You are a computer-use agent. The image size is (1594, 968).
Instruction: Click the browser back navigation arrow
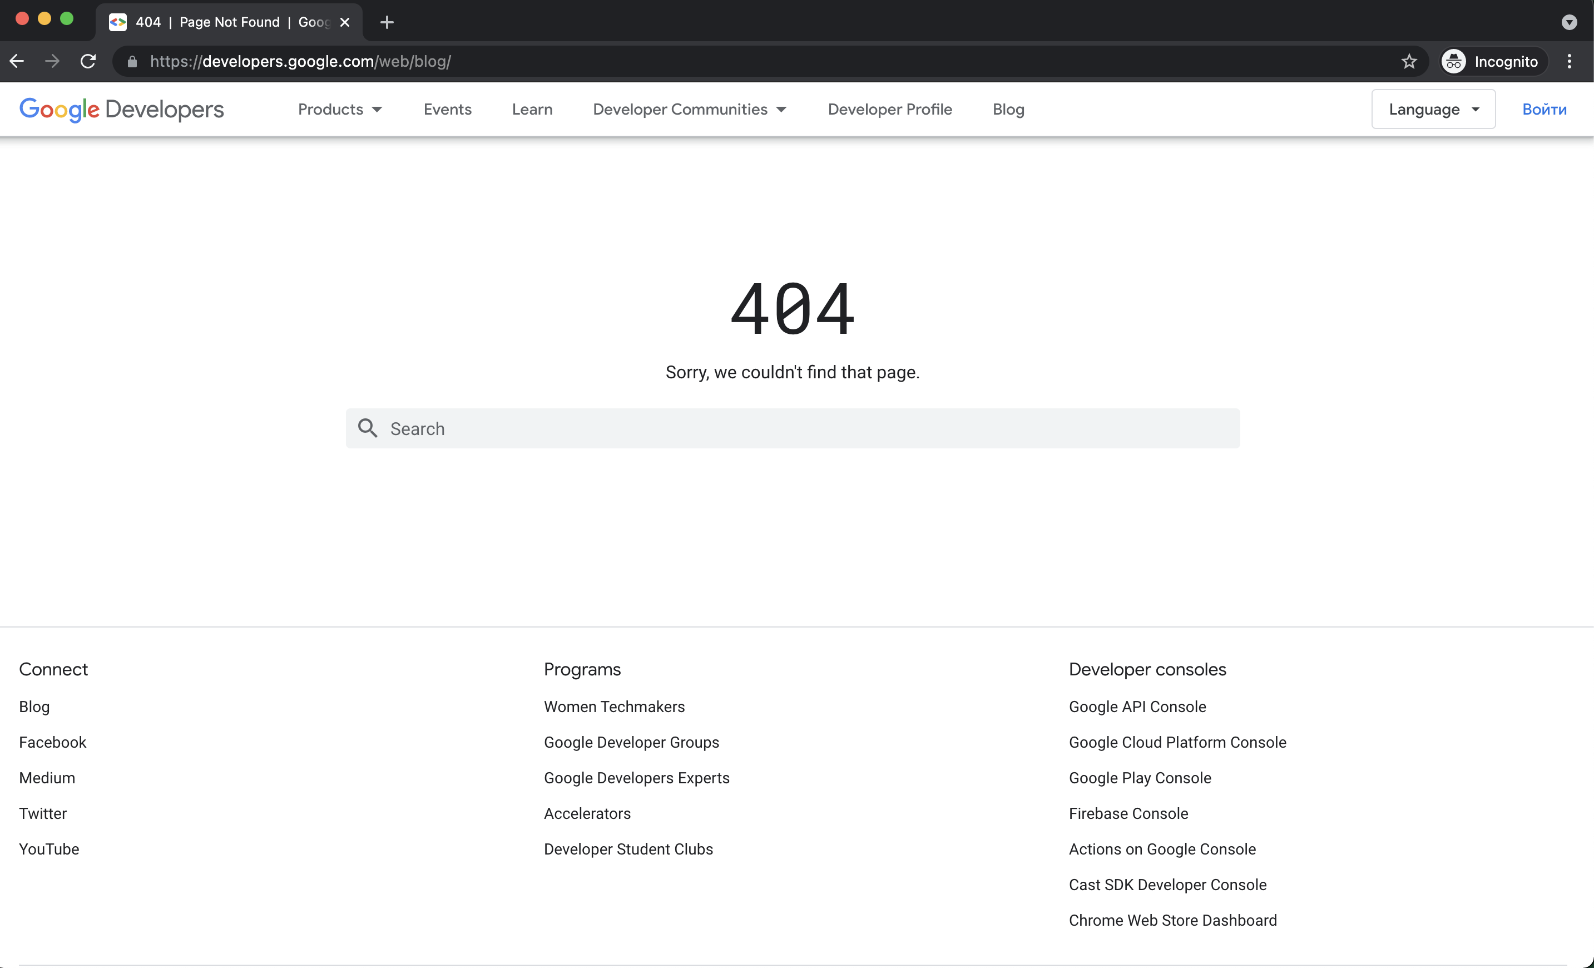(16, 61)
